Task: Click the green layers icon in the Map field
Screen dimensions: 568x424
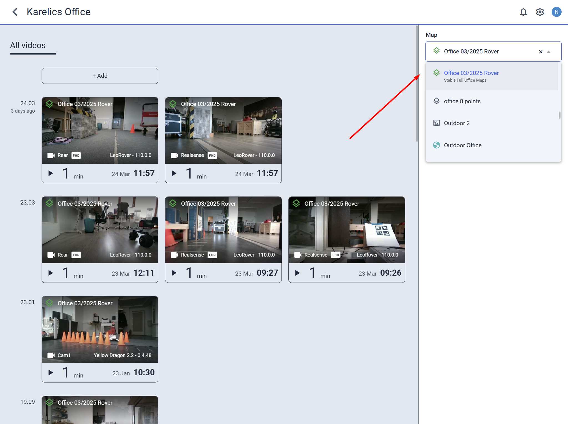Action: click(437, 51)
